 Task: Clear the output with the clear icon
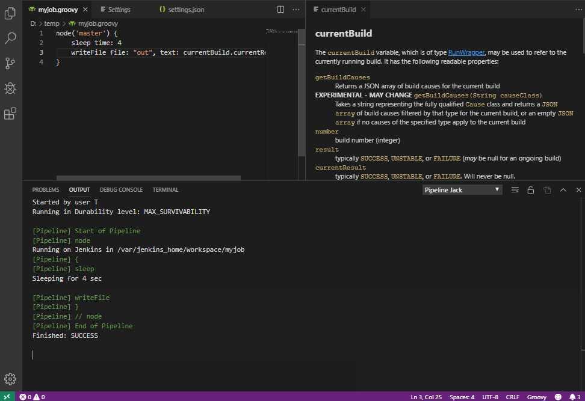(x=515, y=190)
